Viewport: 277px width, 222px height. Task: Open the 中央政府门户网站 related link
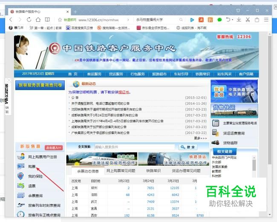click(224, 158)
